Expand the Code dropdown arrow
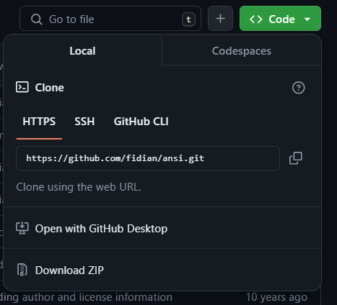337x305 pixels. 307,19
